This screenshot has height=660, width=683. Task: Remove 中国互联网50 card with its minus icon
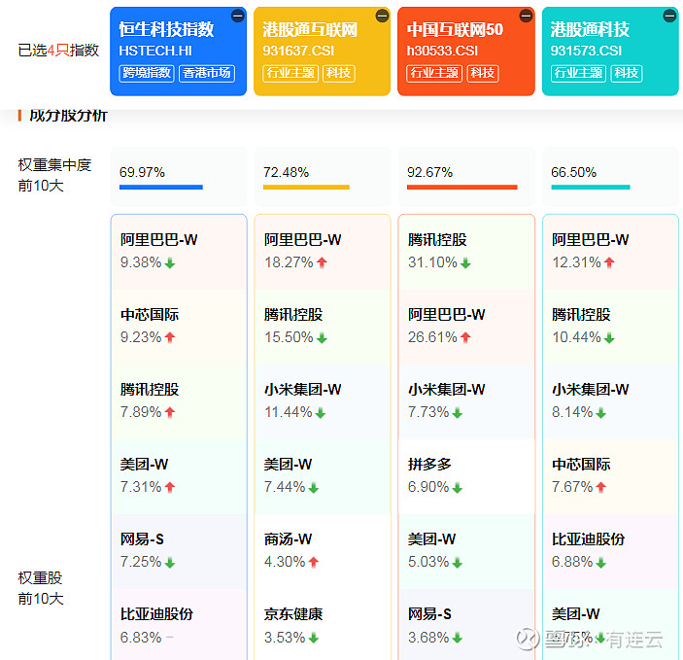point(526,17)
